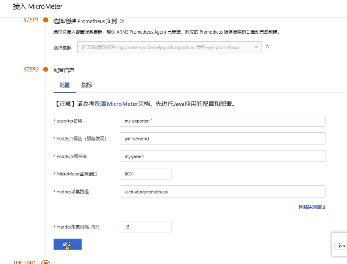Click the Pod/ECS标签值 input with my-java-1
This screenshot has height=264, width=347.
pos(223,156)
